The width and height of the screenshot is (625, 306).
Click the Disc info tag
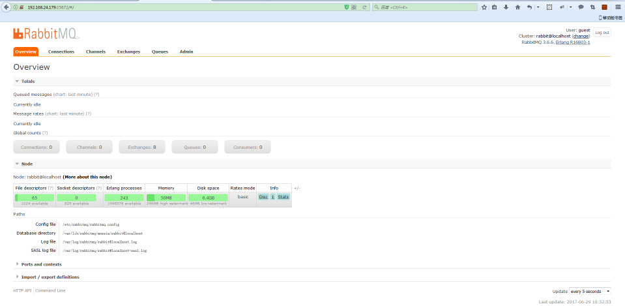[x=263, y=196]
